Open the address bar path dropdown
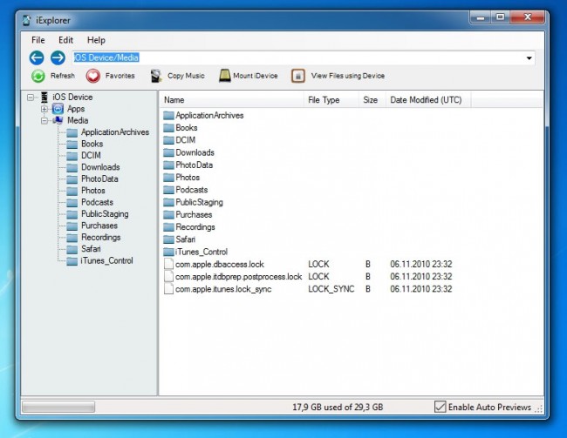The width and height of the screenshot is (567, 438). click(529, 58)
